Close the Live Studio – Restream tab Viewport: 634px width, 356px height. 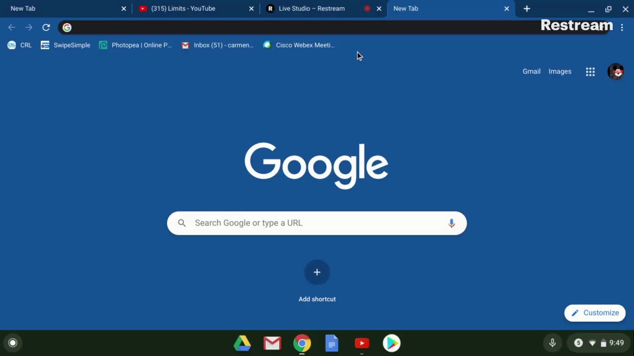[379, 8]
